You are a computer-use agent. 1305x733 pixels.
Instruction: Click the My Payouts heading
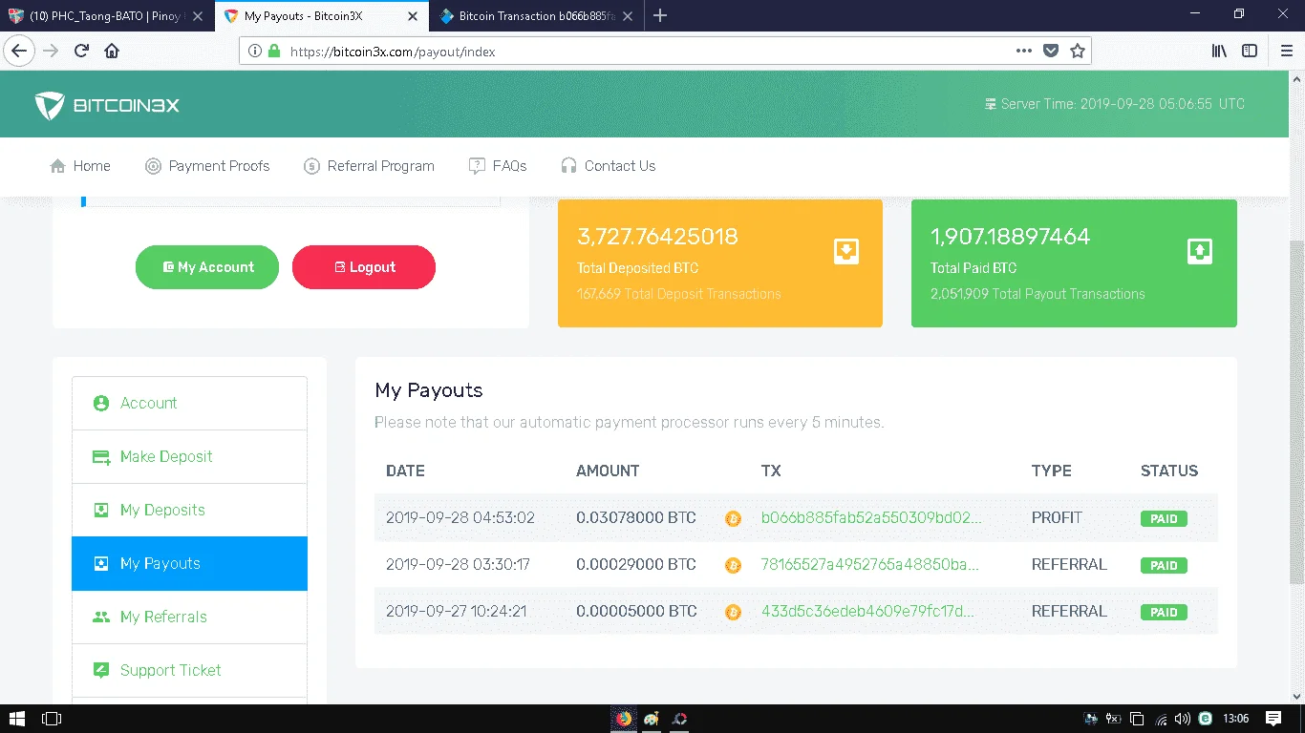[429, 390]
